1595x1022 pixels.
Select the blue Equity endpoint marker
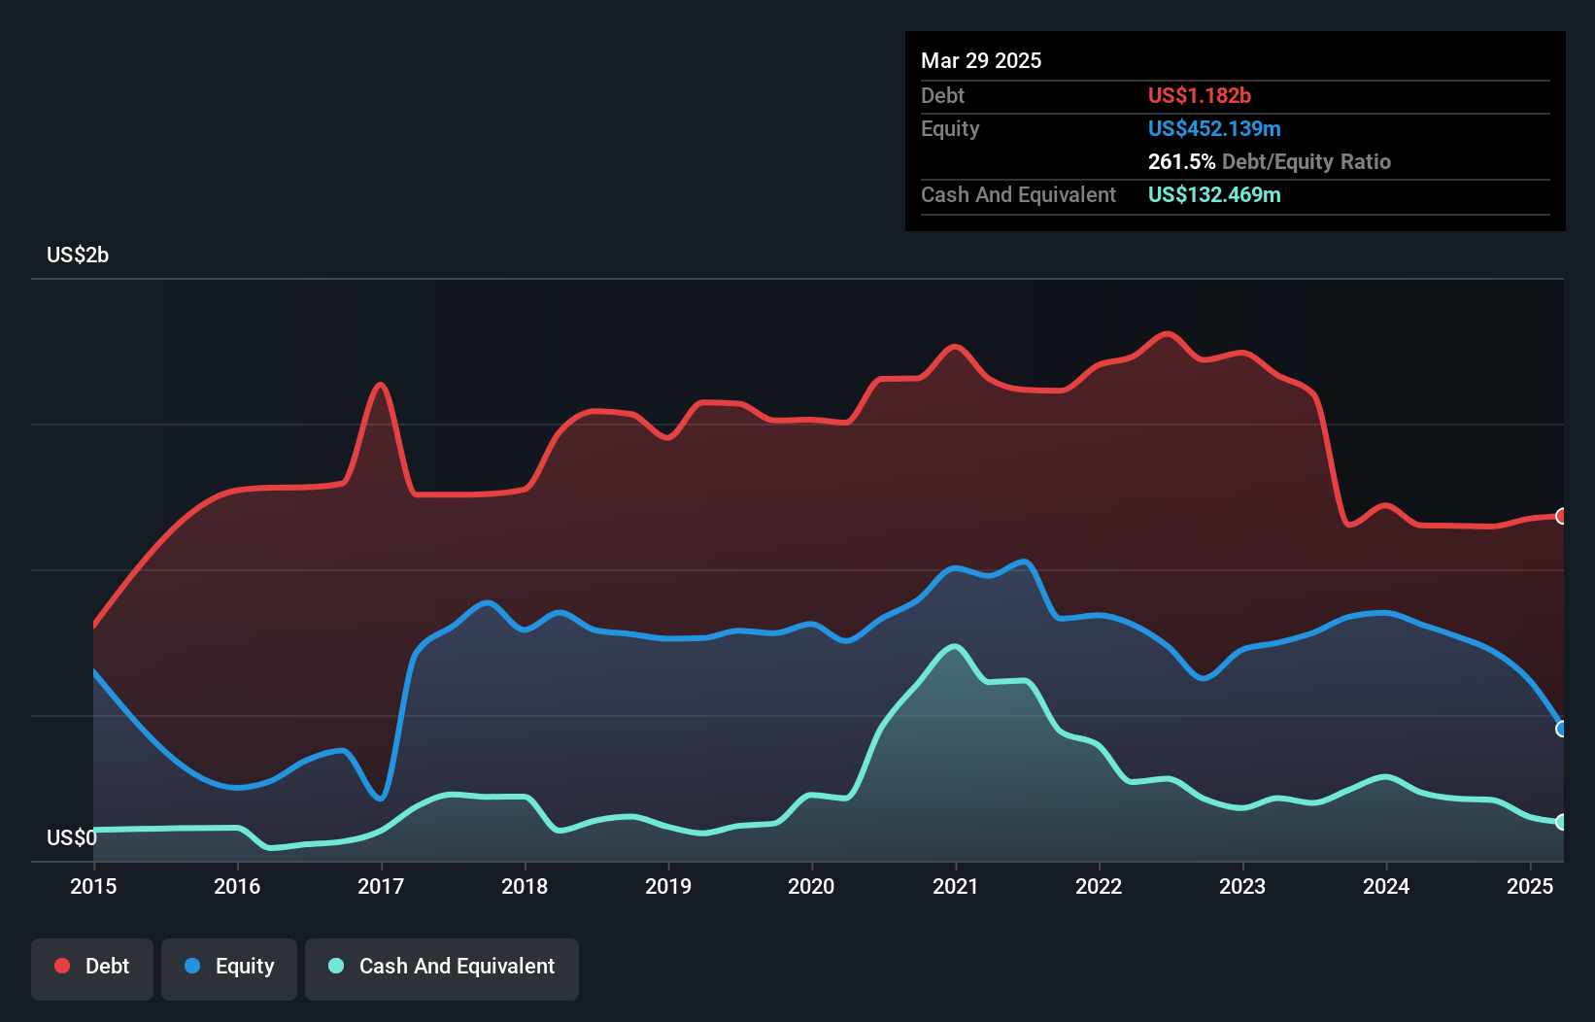coord(1561,729)
